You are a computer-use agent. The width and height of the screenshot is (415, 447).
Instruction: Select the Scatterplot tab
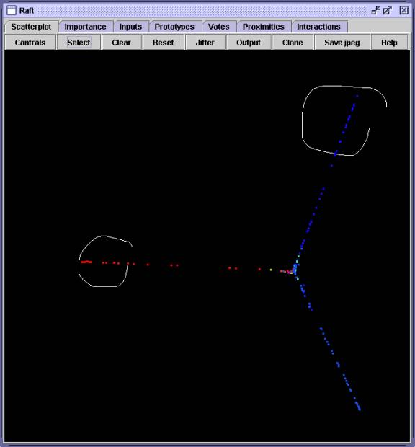click(x=31, y=27)
